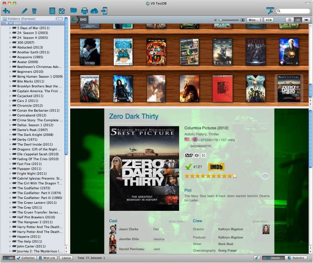Click the US flag icon
The image size is (313, 263).
pos(187,139)
